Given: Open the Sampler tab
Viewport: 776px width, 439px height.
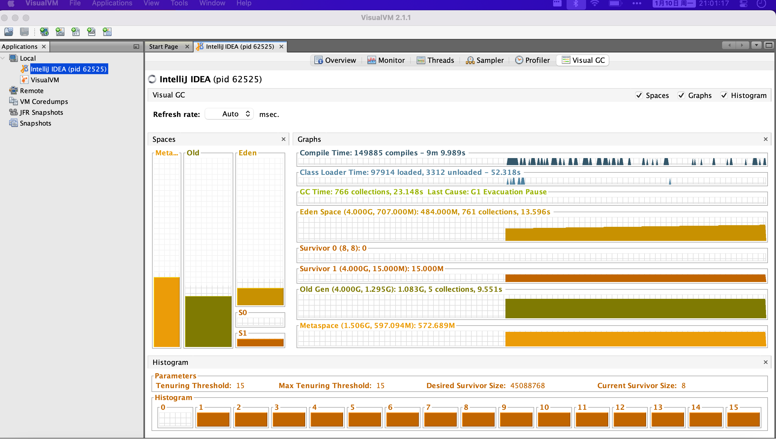Looking at the screenshot, I should pyautogui.click(x=485, y=60).
